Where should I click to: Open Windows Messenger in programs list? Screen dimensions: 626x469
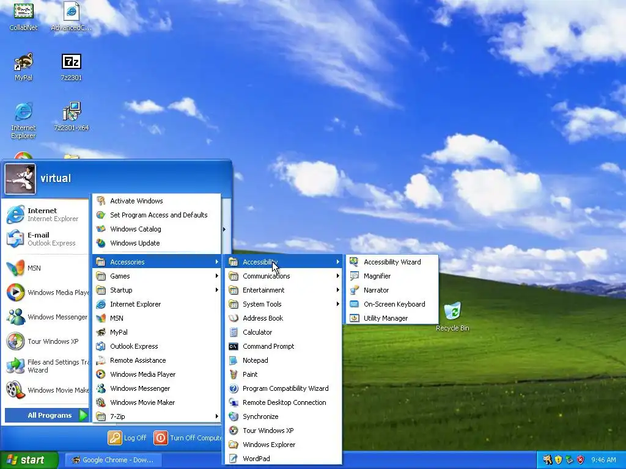tap(156, 388)
